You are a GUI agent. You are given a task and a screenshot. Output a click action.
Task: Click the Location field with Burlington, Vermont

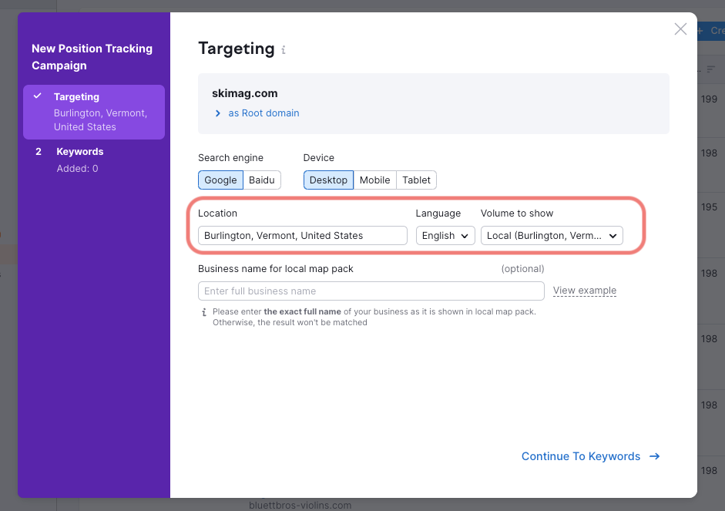pyautogui.click(x=302, y=236)
